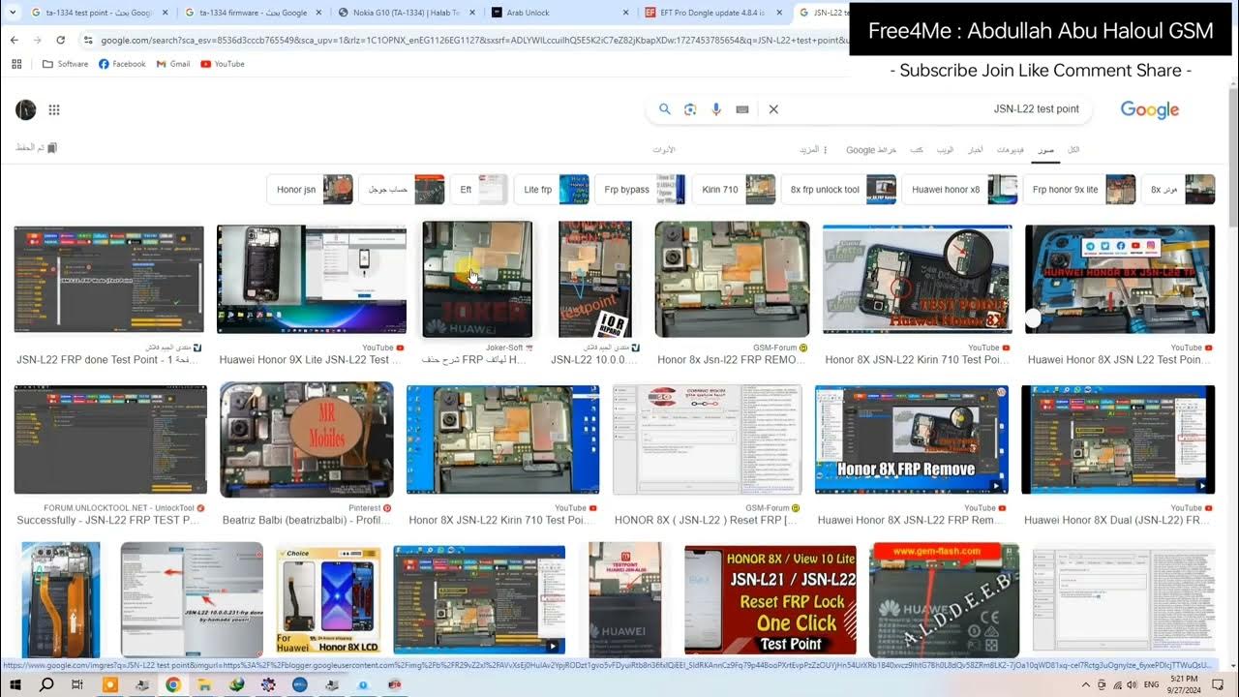The image size is (1239, 697).
Task: Select the الكل (All) search tab
Action: (1073, 150)
